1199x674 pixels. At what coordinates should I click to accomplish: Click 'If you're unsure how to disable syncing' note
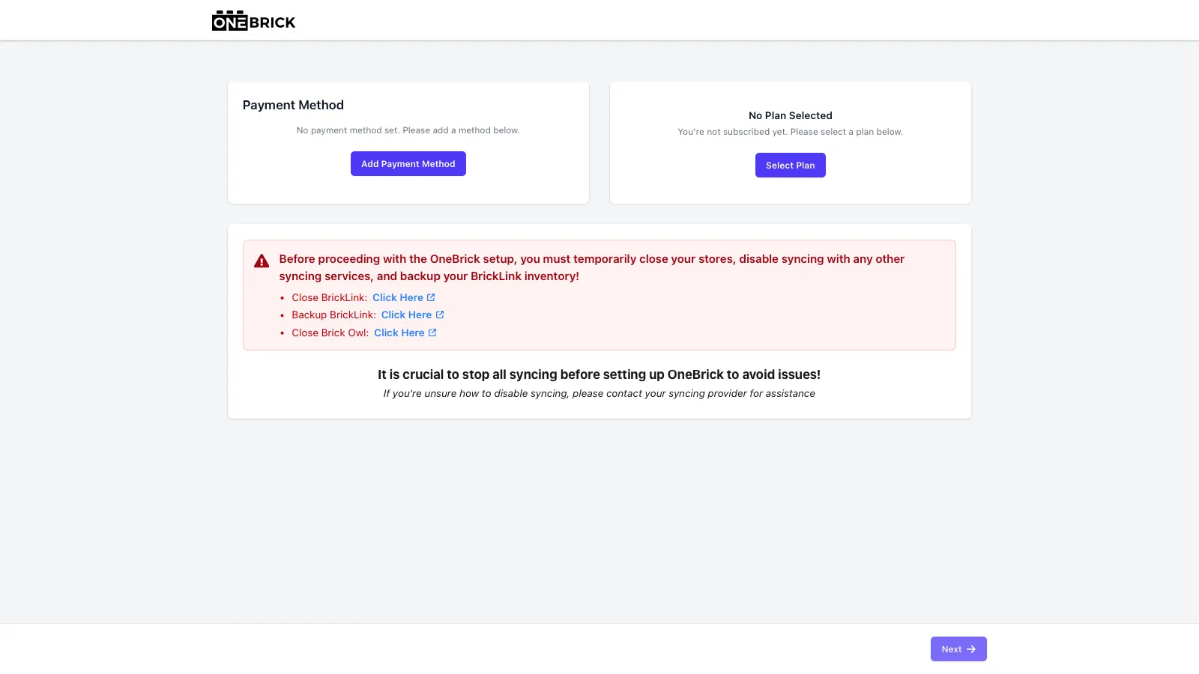[599, 393]
